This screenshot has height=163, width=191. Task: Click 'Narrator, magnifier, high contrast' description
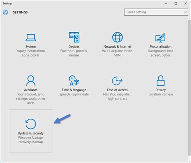pyautogui.click(x=117, y=96)
